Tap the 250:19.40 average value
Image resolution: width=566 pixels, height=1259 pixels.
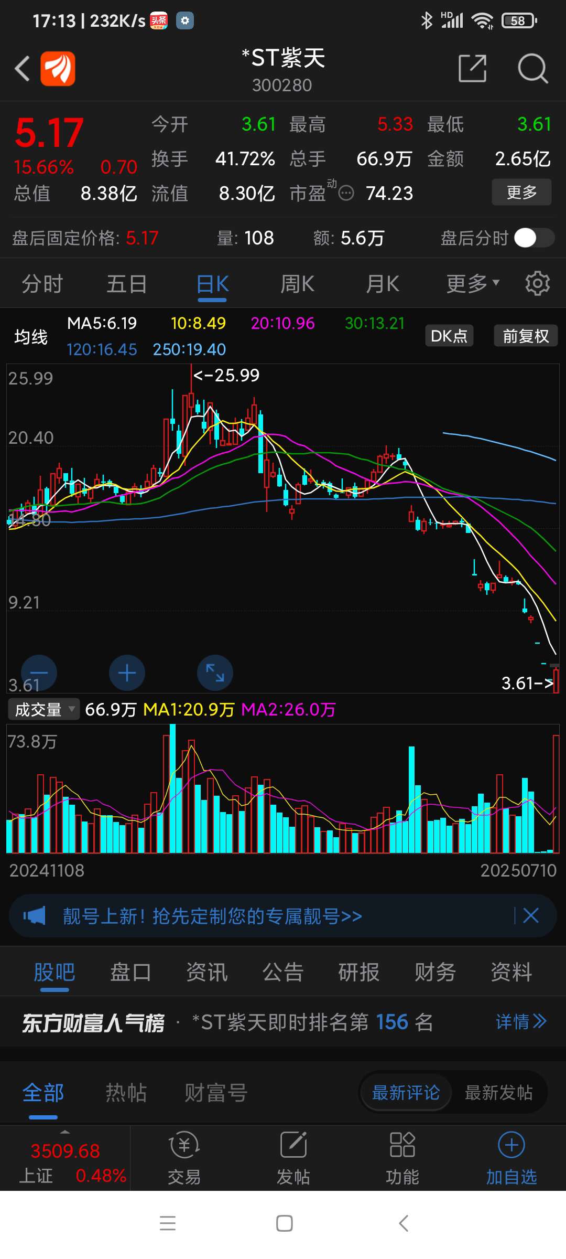click(x=189, y=349)
